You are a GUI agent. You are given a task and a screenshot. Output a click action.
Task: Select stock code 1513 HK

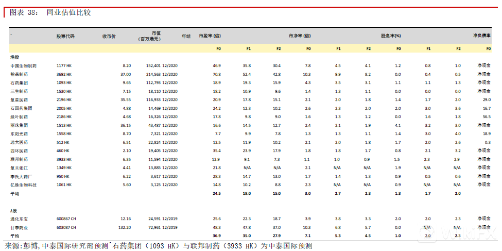[x=64, y=125]
